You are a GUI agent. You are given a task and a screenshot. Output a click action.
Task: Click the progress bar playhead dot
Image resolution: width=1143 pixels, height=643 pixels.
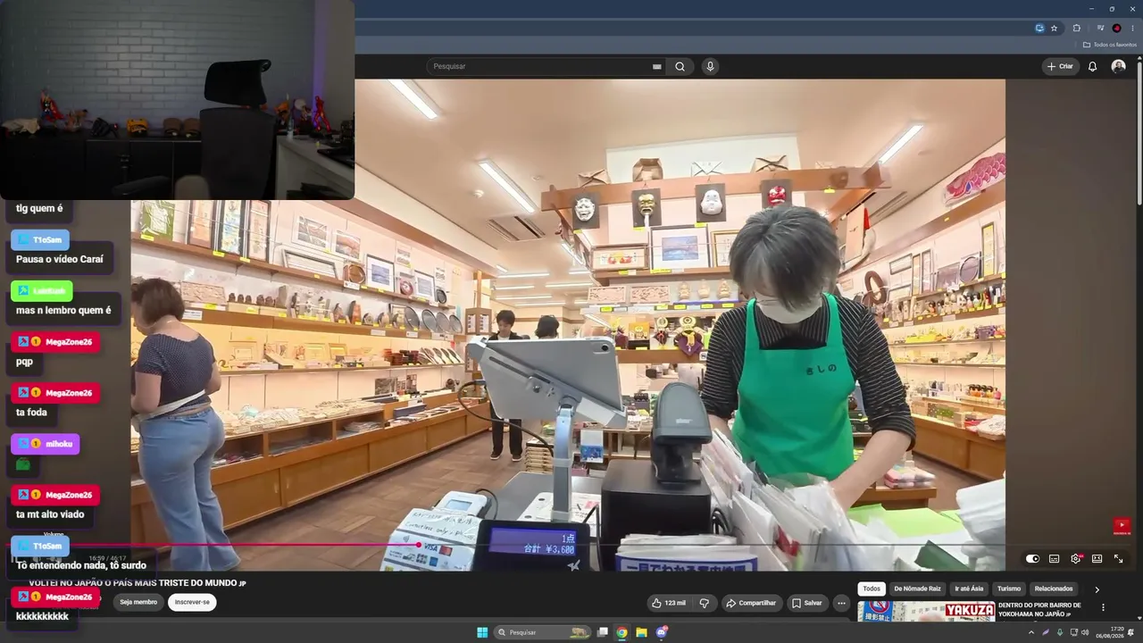pos(419,545)
